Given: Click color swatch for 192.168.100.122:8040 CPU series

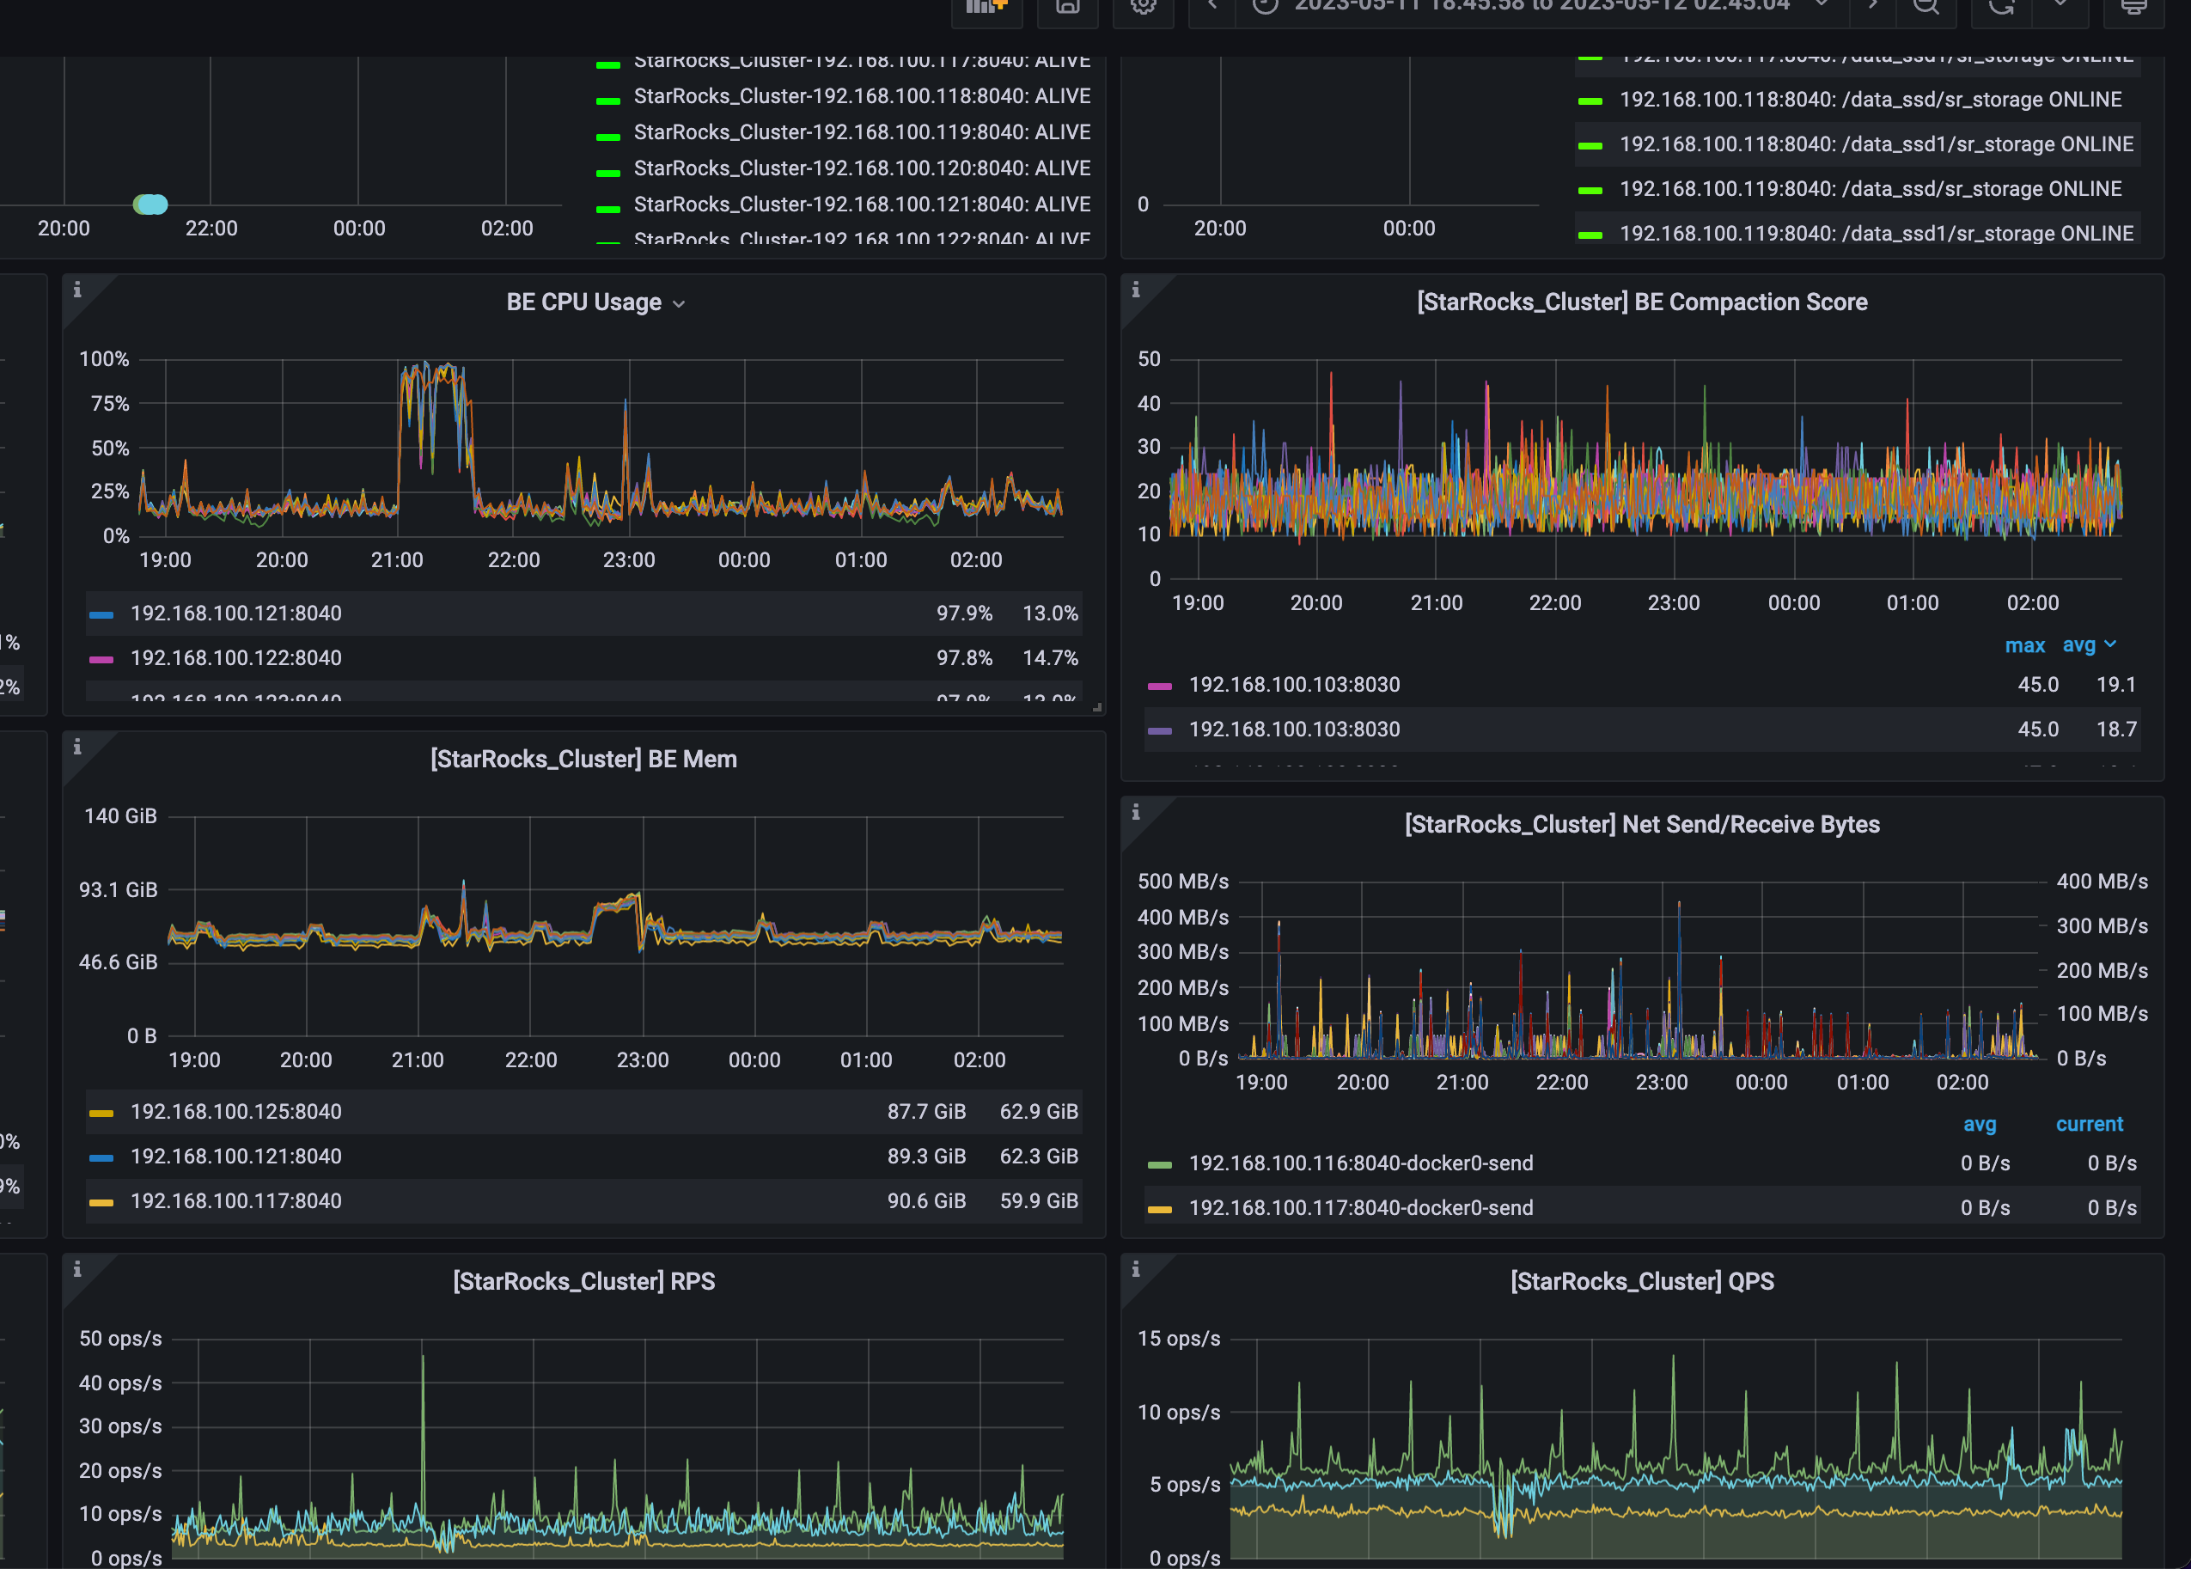Looking at the screenshot, I should coord(101,659).
